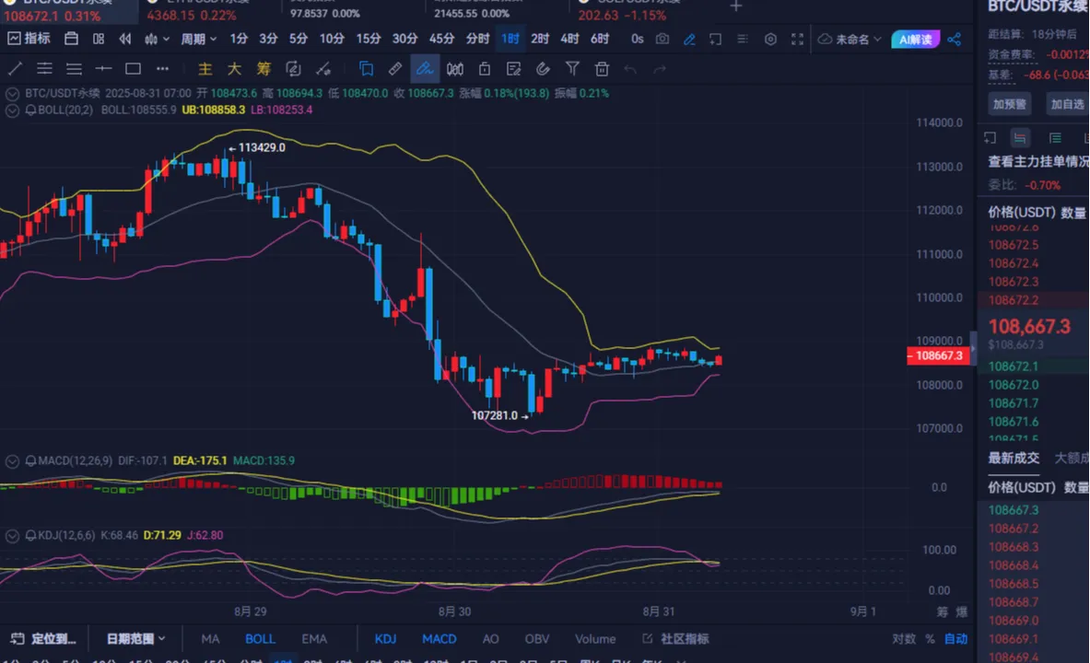Undo the last drawing action
Viewport: 1090px width, 663px height.
pyautogui.click(x=630, y=69)
